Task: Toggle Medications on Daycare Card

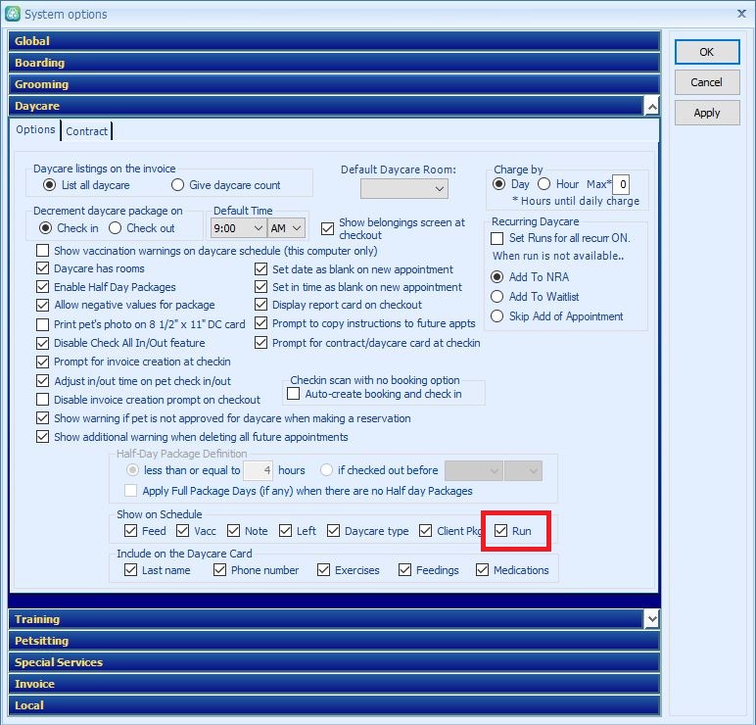Action: coord(482,570)
